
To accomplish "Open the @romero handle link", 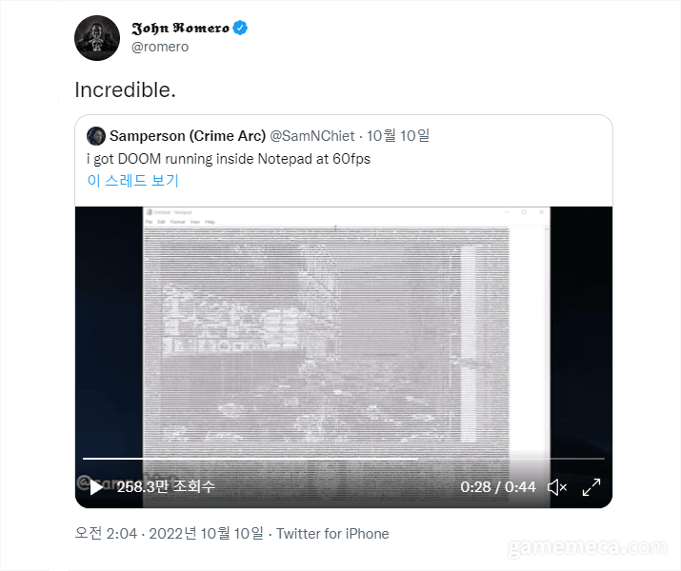I will (x=160, y=47).
